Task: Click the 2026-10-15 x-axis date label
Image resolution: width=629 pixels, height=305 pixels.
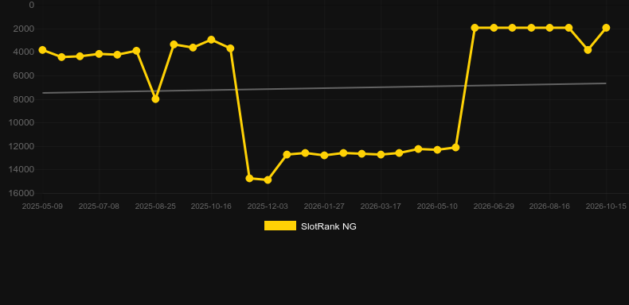Action: coord(606,207)
